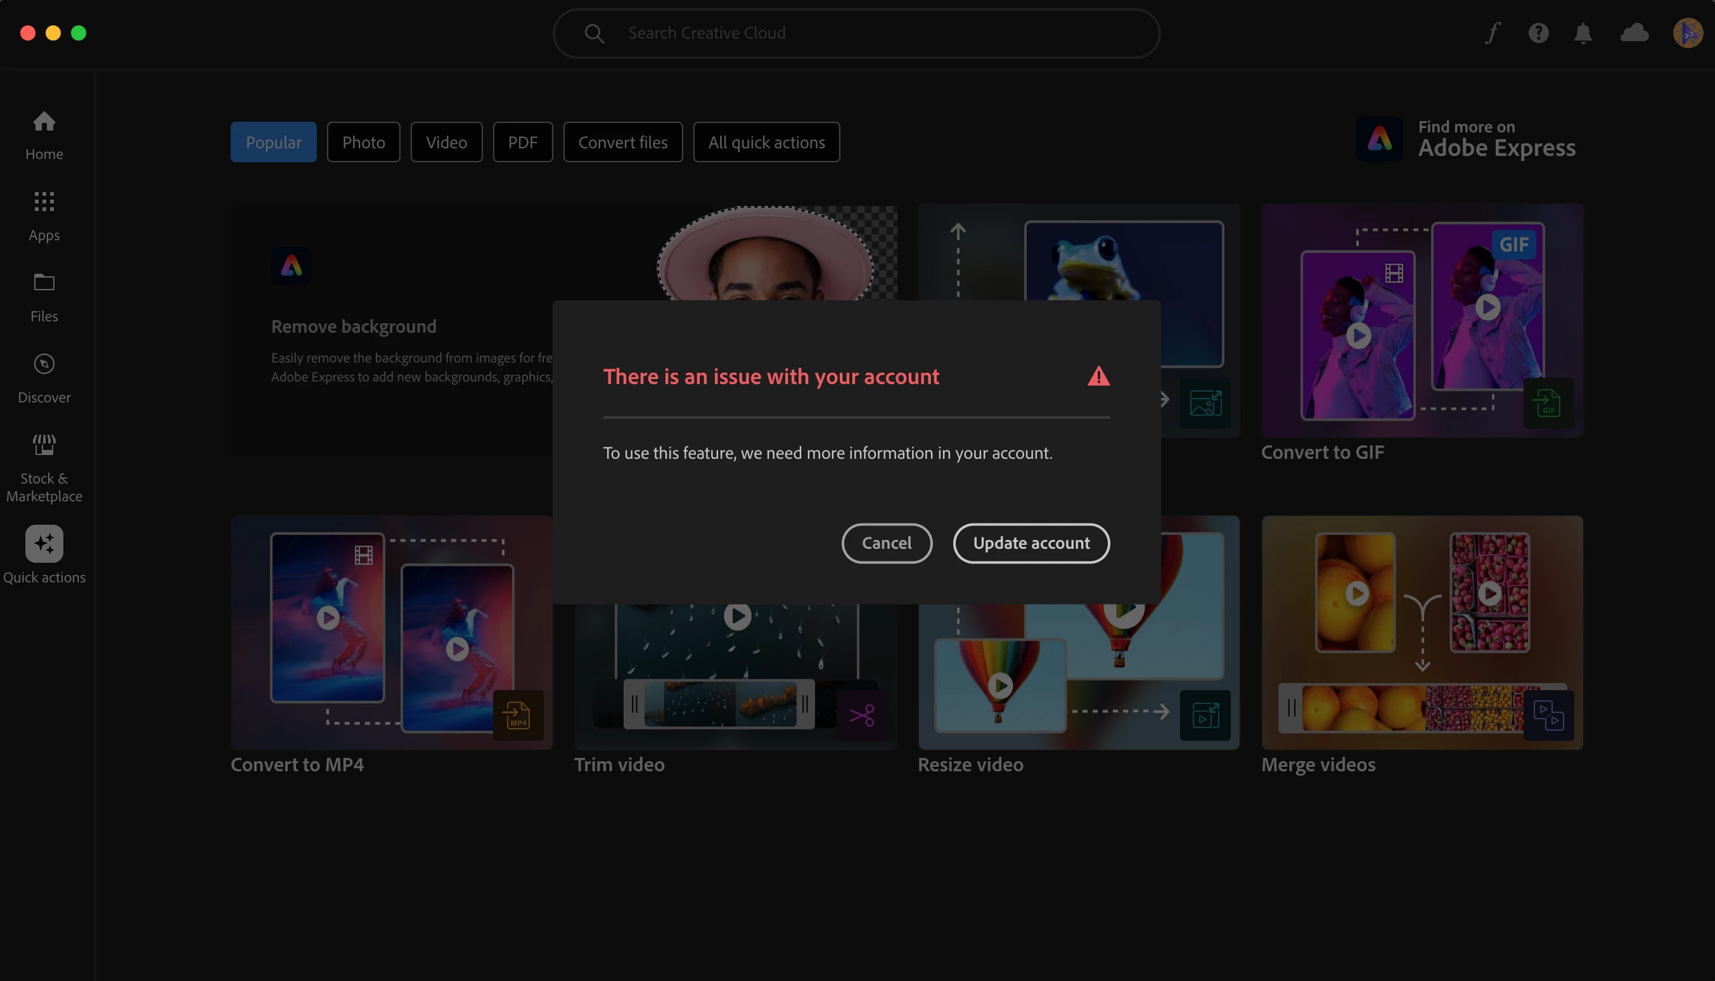Open Stock & Marketplace section
This screenshot has height=981, width=1715.
[44, 467]
